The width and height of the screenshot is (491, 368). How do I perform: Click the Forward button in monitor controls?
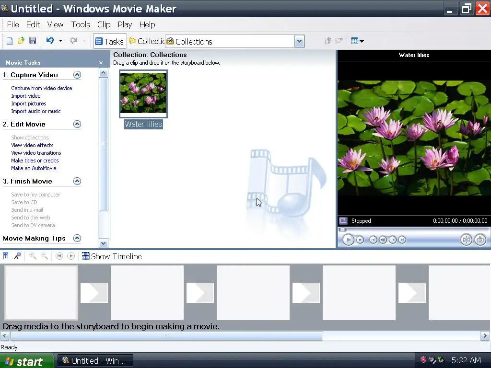coord(402,240)
